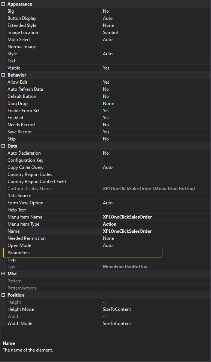Select the Needed Permission value None

pos(108,238)
